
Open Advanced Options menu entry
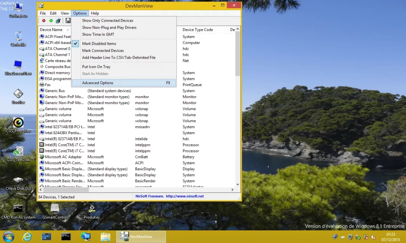(x=124, y=83)
